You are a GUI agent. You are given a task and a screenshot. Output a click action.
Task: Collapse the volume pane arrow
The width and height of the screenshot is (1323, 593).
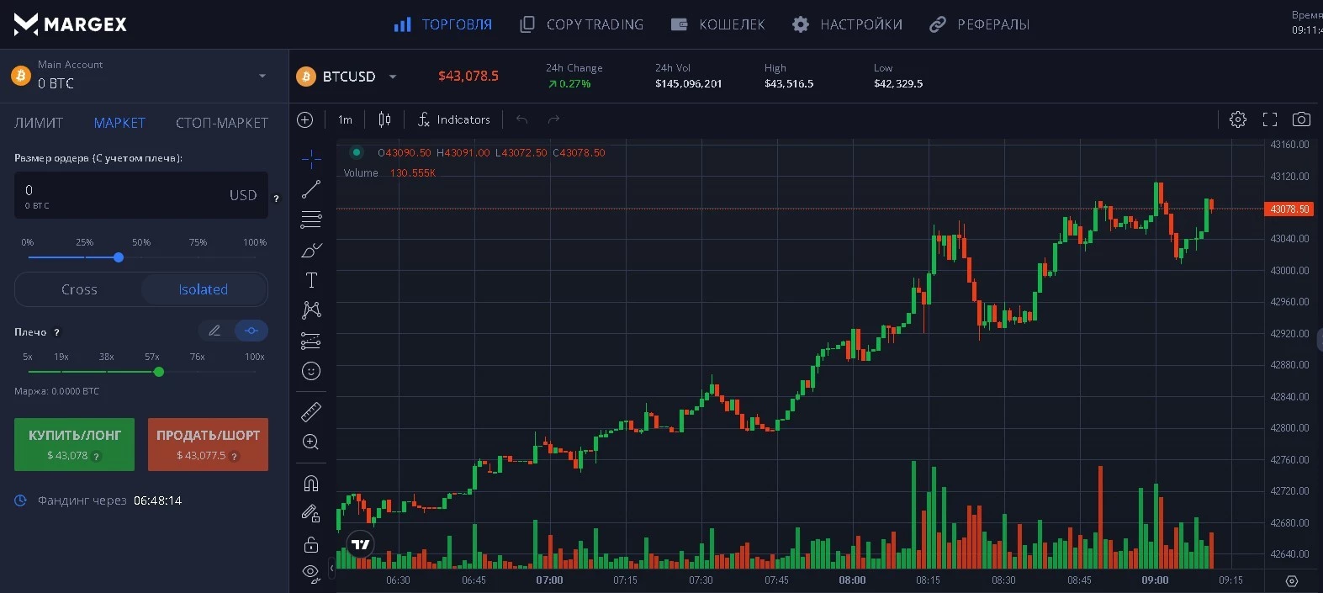point(331,569)
